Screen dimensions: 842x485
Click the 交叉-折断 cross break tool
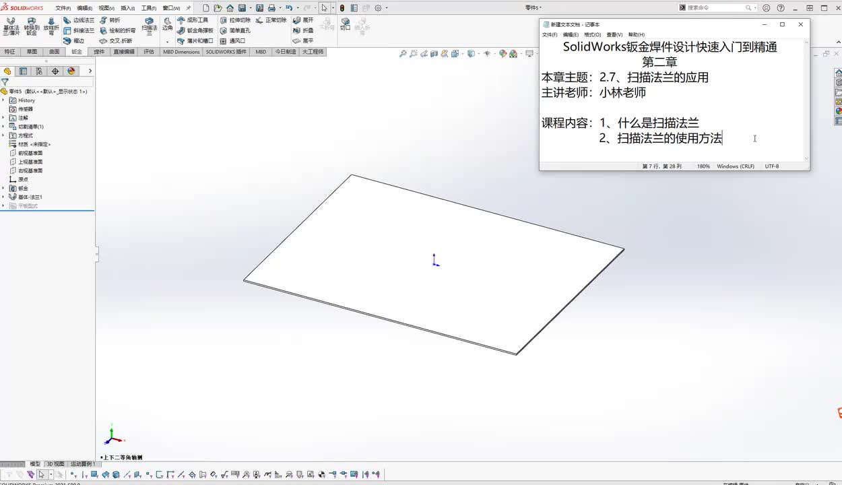click(x=116, y=40)
